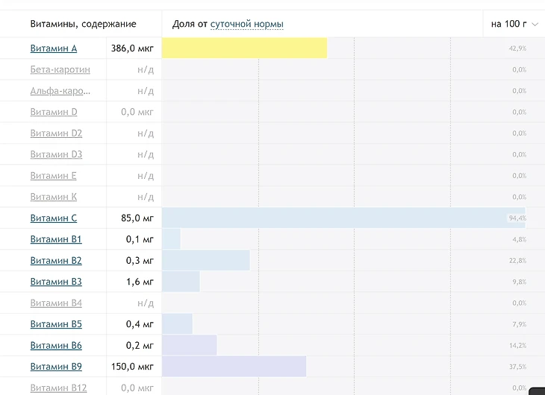This screenshot has width=545, height=395.
Task: Go to the Витамин B9 link
Action: point(56,367)
